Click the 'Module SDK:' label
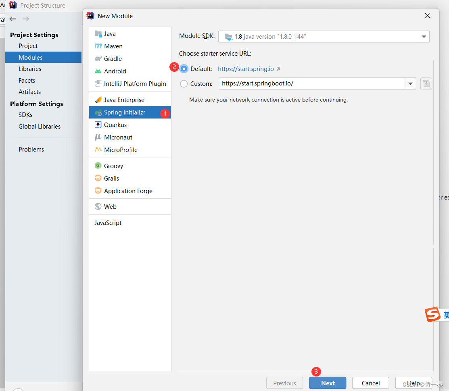The image size is (449, 391). [197, 36]
